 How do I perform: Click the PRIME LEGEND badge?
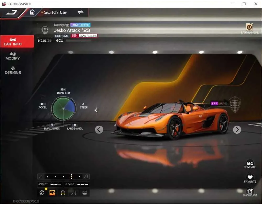[80, 25]
